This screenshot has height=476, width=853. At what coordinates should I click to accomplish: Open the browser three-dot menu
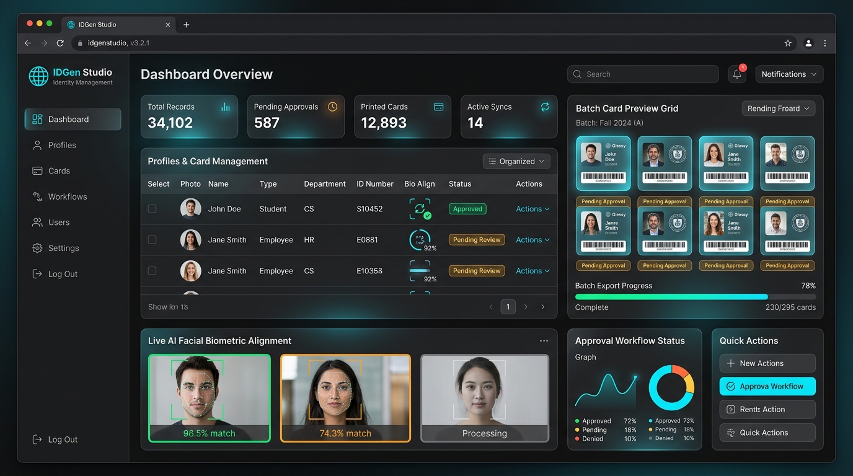pyautogui.click(x=824, y=43)
